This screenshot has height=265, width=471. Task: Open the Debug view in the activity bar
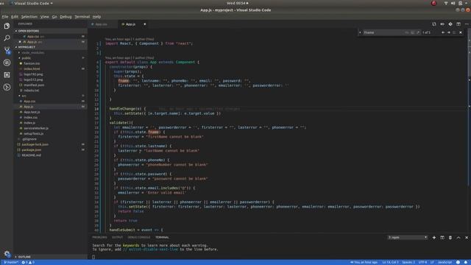(x=7, y=63)
